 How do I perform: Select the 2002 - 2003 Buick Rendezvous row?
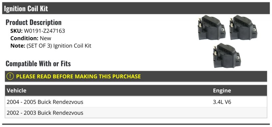(136, 113)
